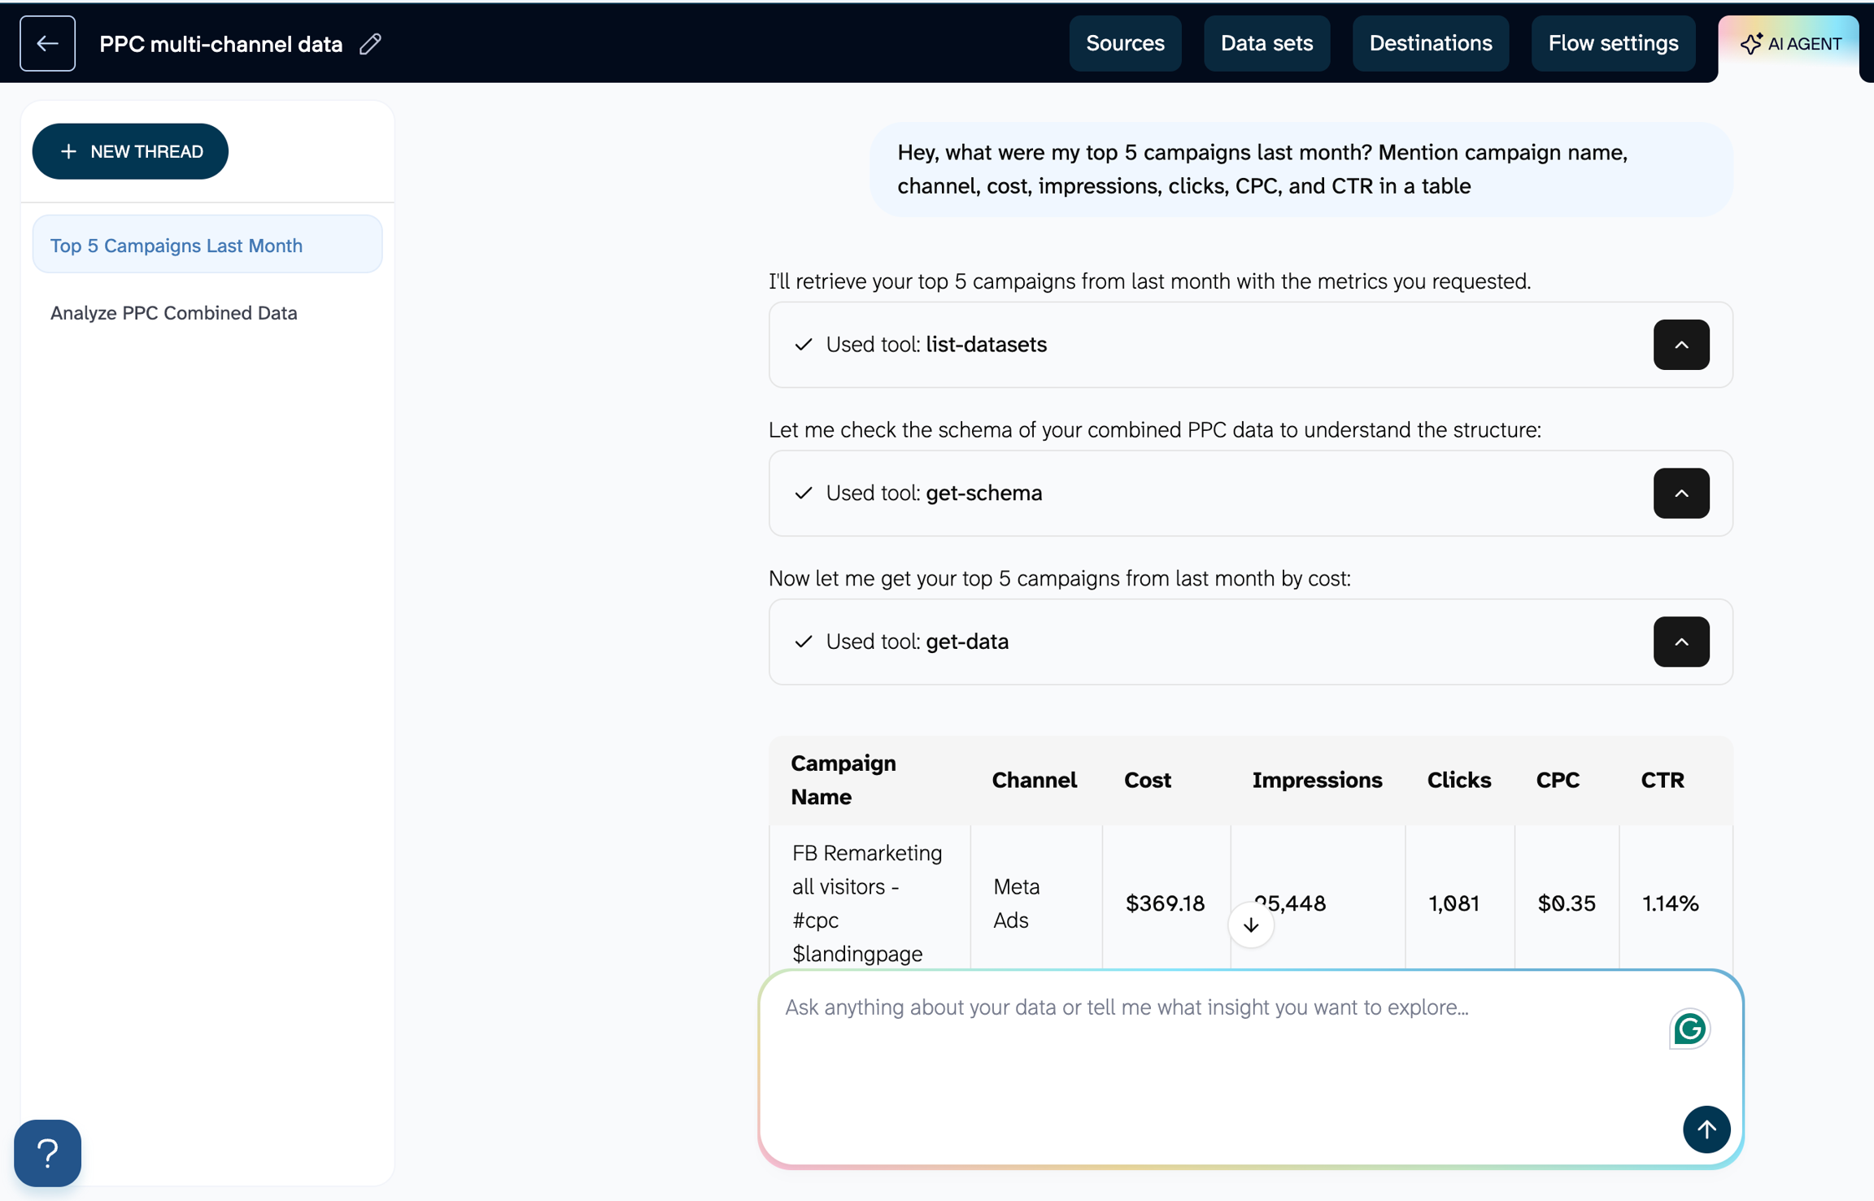Go to the Destinations tab
This screenshot has height=1201, width=1874.
[1430, 44]
